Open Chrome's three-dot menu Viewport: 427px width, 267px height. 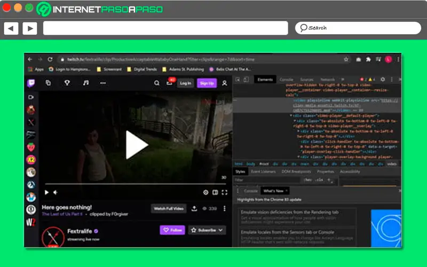click(x=398, y=59)
